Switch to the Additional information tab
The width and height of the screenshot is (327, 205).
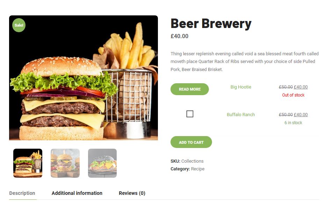77,193
